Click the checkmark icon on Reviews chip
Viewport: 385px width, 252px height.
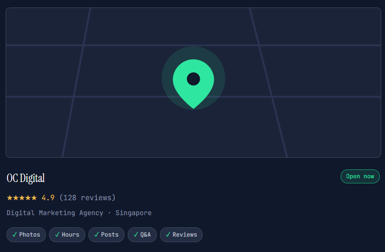[x=168, y=235]
